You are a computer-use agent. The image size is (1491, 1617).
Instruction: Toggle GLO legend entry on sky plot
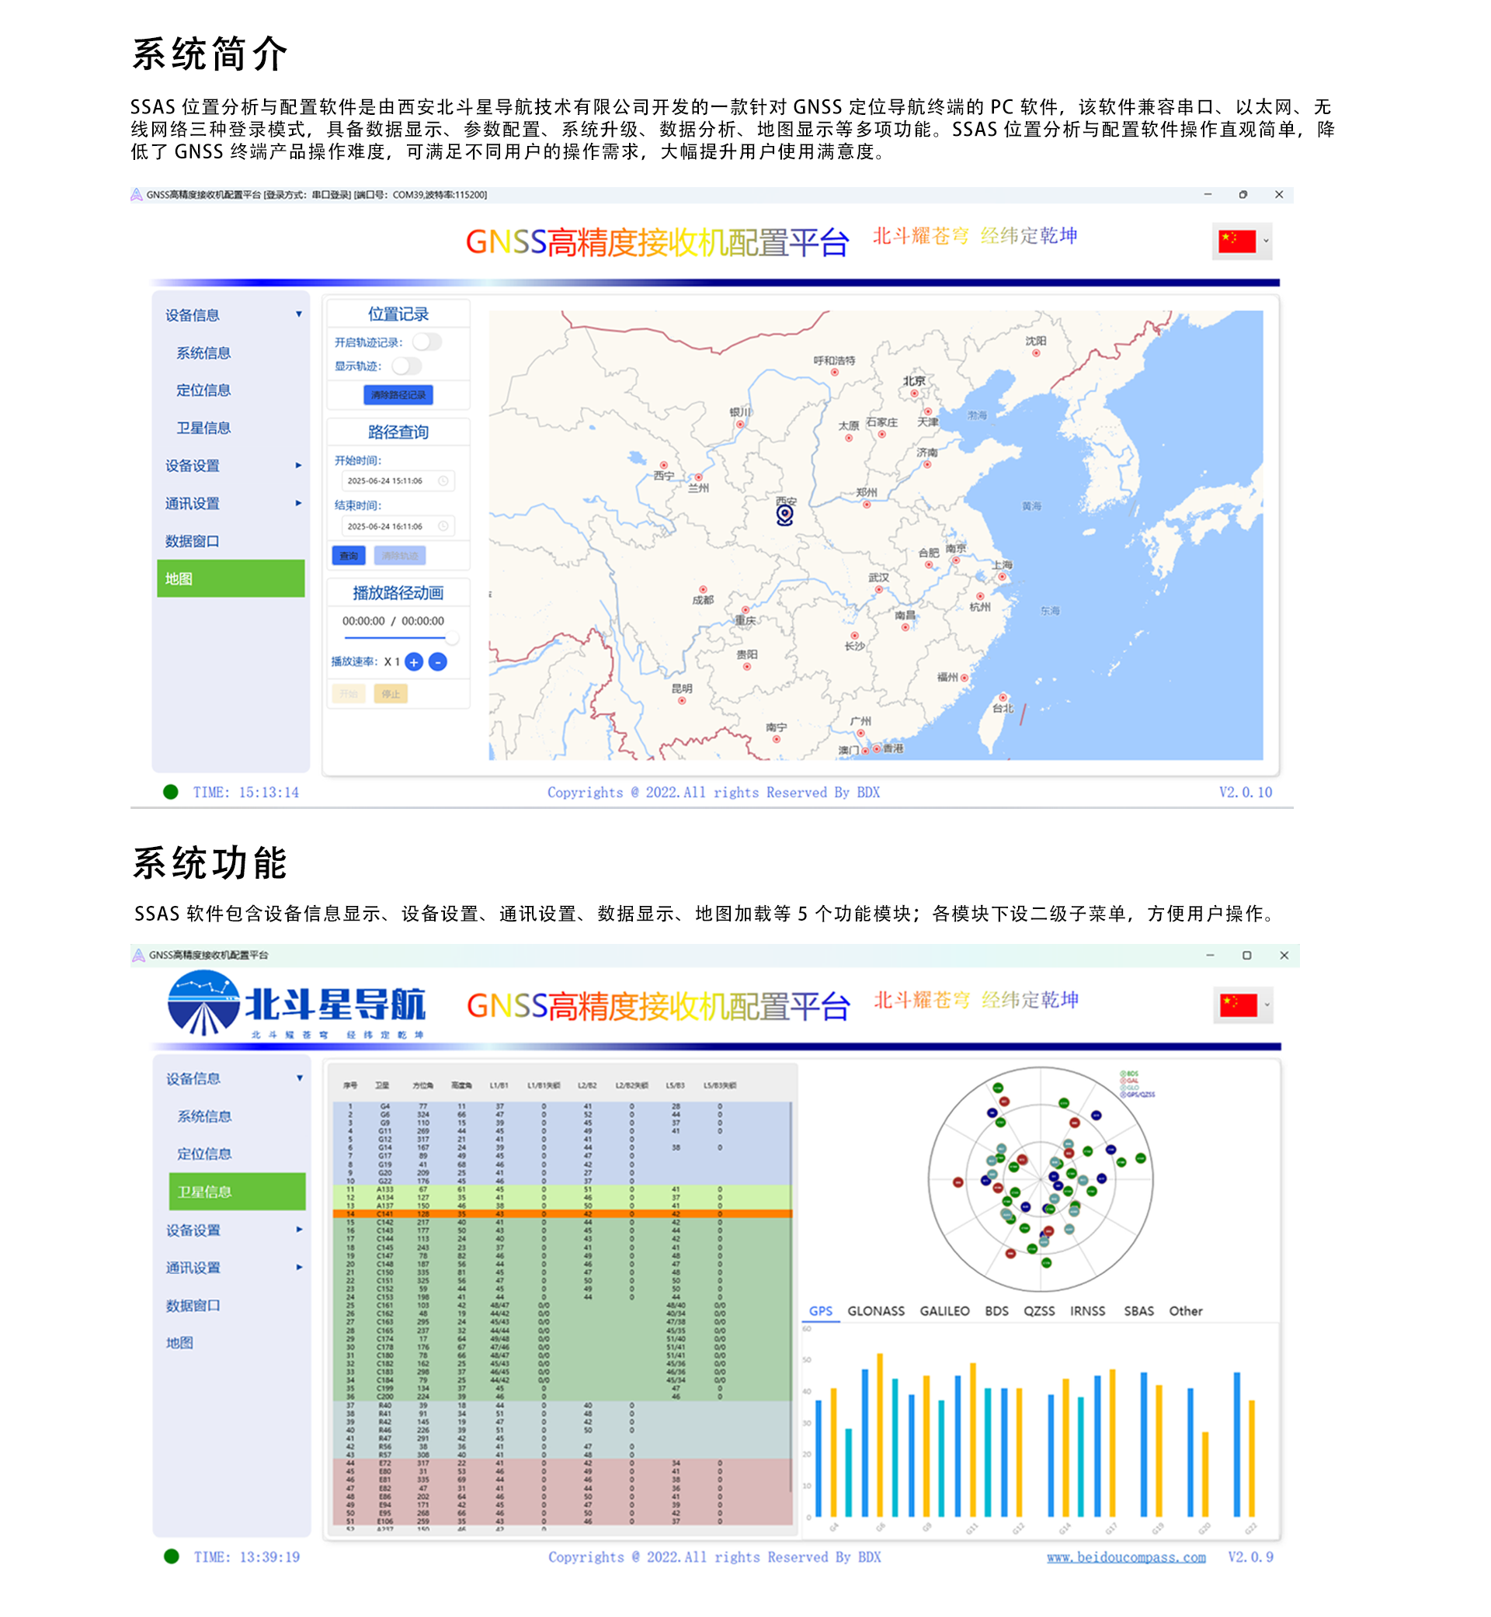coord(1130,1088)
